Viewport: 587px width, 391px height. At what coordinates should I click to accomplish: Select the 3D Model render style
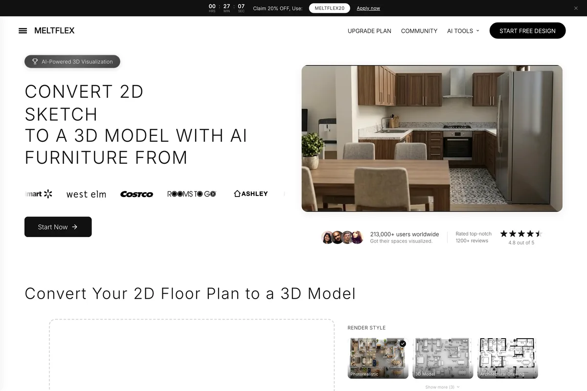tap(443, 358)
